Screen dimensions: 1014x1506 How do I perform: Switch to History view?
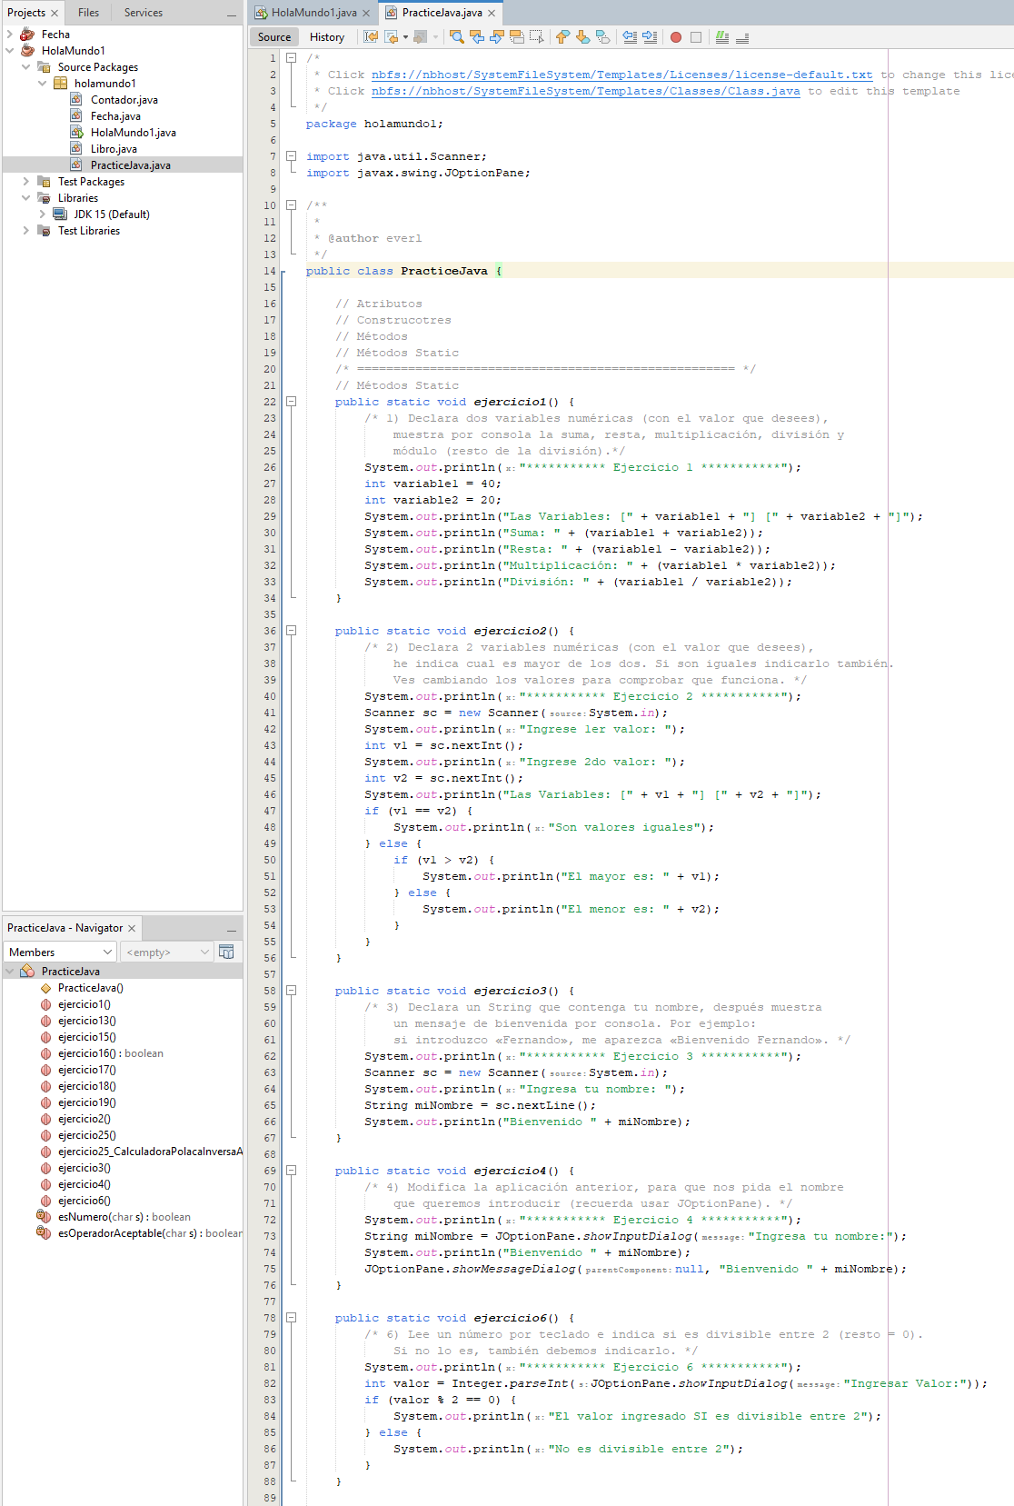pos(327,37)
